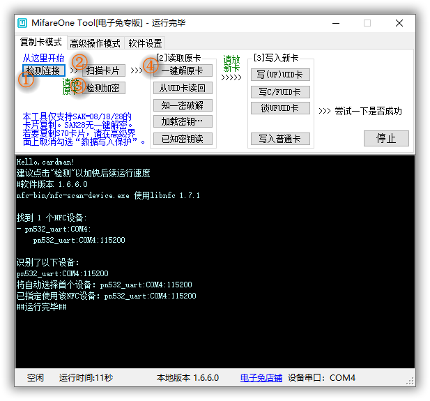
Task: Stop the operation with 停止
Action: [x=386, y=138]
